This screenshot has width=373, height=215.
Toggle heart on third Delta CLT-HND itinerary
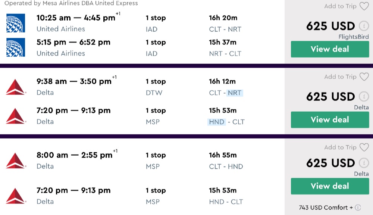coord(364,147)
